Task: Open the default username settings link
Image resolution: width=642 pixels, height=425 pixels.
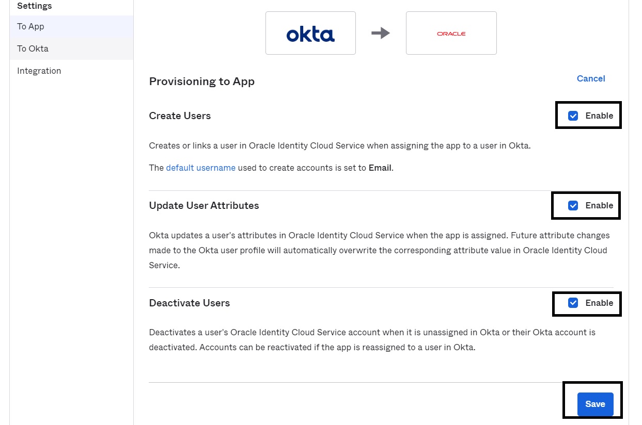Action: point(201,168)
